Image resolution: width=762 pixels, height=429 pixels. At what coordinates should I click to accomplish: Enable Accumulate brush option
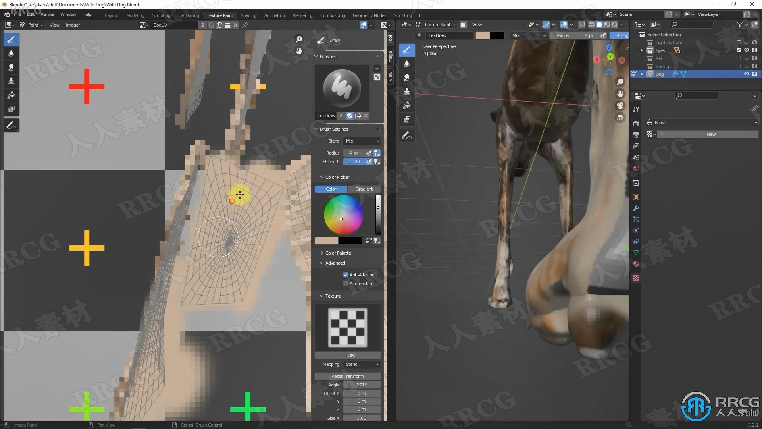[345, 283]
